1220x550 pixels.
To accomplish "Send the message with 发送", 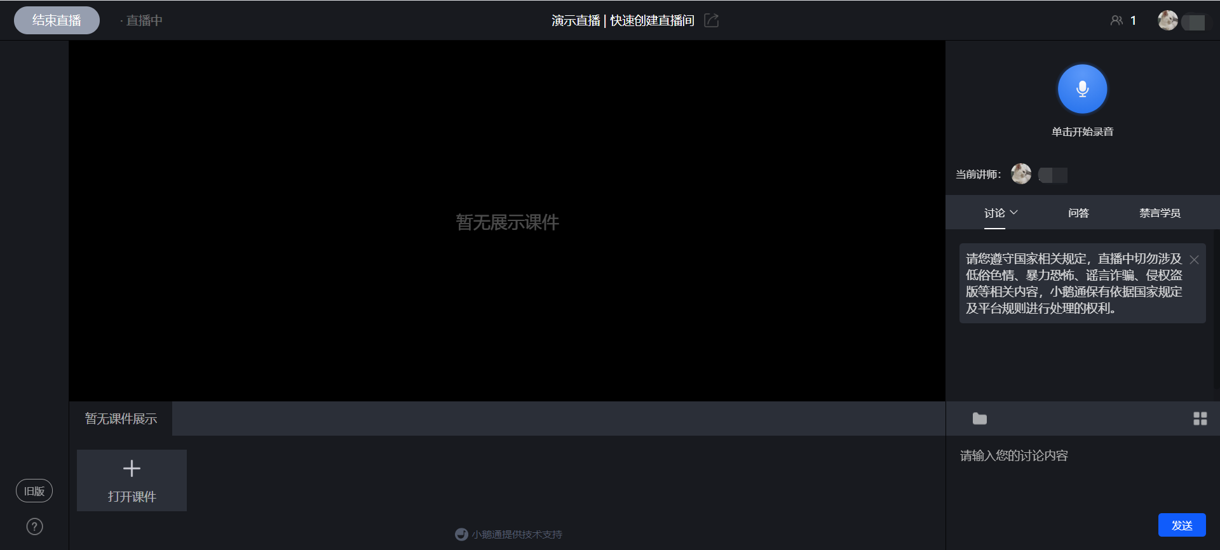I will [1182, 525].
